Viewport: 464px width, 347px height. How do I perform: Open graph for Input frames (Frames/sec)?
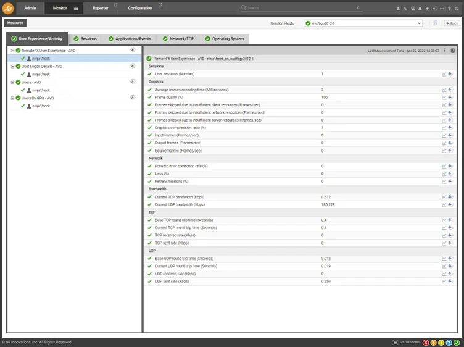tap(444, 135)
